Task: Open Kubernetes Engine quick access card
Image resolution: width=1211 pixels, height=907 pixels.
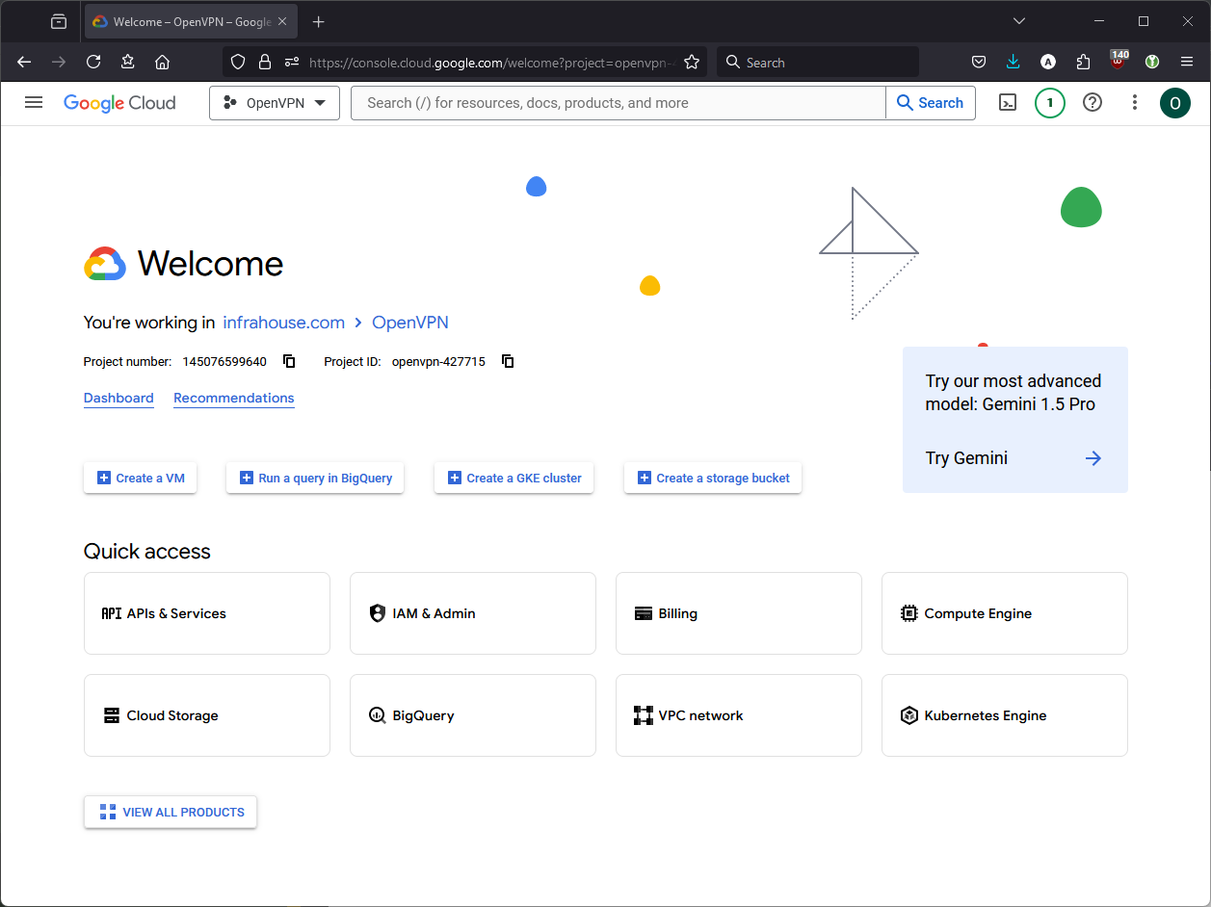Action: (x=1005, y=715)
